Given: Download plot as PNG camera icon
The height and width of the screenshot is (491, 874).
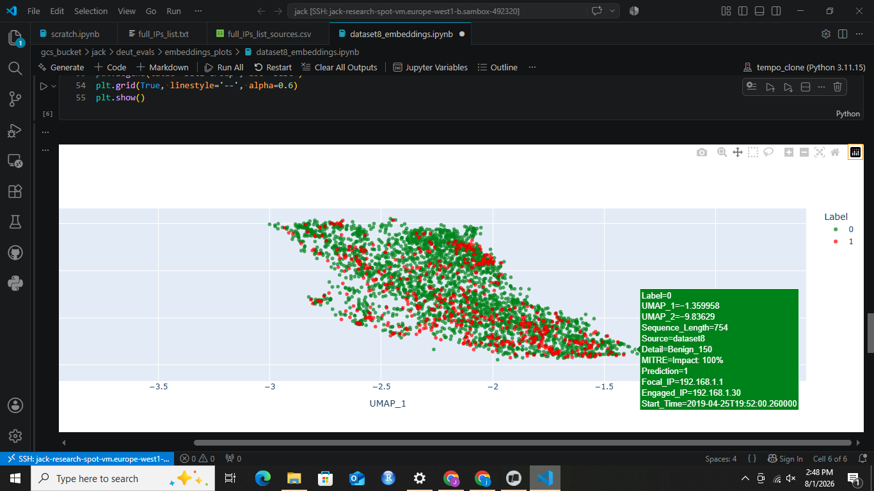Looking at the screenshot, I should click(x=702, y=152).
